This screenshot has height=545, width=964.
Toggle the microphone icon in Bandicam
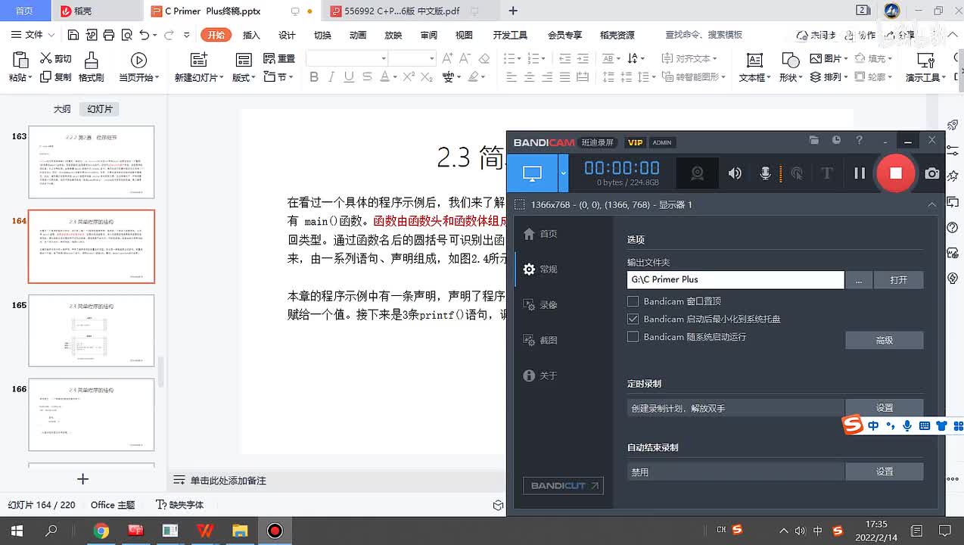tap(766, 173)
